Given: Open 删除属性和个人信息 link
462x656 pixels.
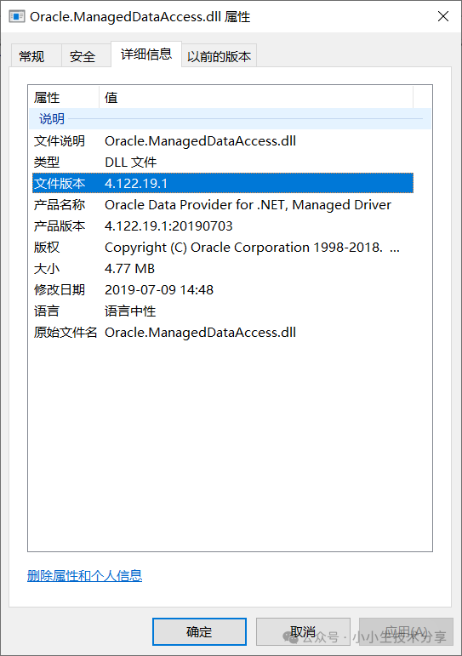Looking at the screenshot, I should pos(84,576).
